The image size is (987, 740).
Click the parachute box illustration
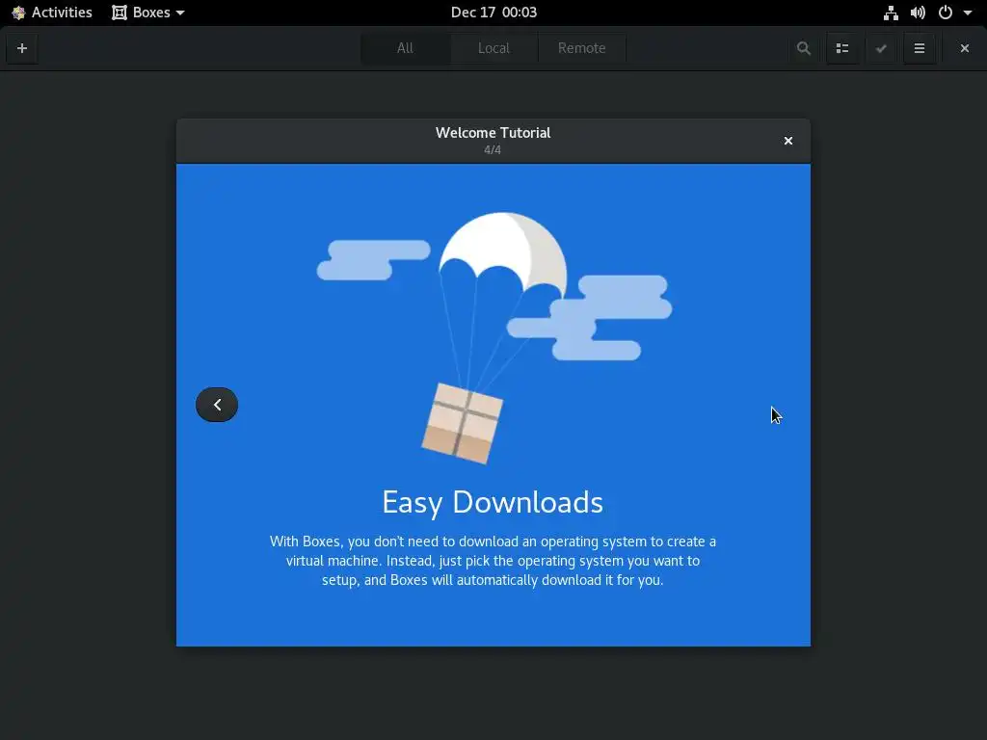coord(494,338)
